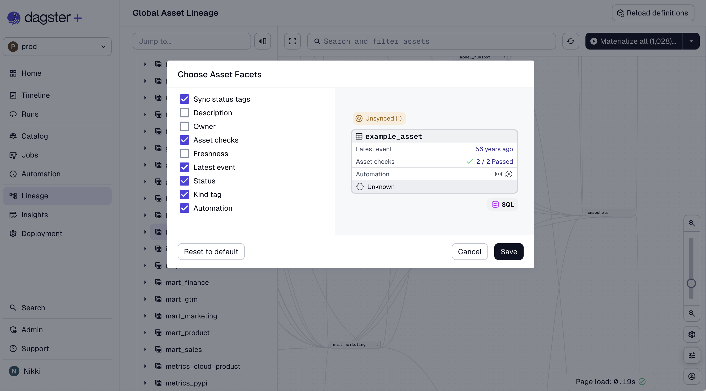This screenshot has width=706, height=391.
Task: Disable the Sync status tags checkbox
Action: click(184, 99)
